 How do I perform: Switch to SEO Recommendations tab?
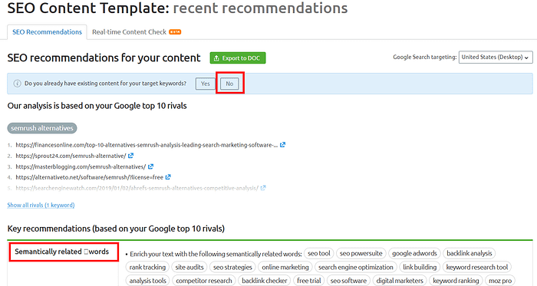tap(47, 31)
